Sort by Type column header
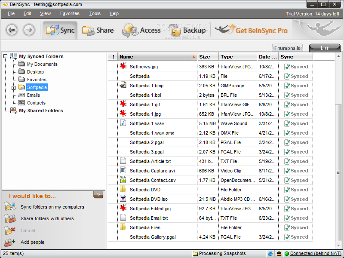Viewport: 344px width, 258px height. click(238, 57)
